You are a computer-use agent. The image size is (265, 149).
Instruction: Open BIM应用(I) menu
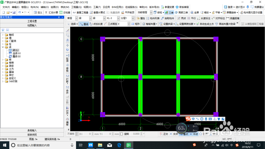[x=117, y=7]
